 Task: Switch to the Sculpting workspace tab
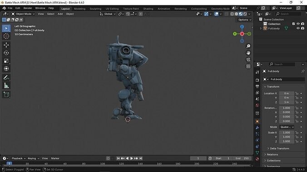point(95,9)
